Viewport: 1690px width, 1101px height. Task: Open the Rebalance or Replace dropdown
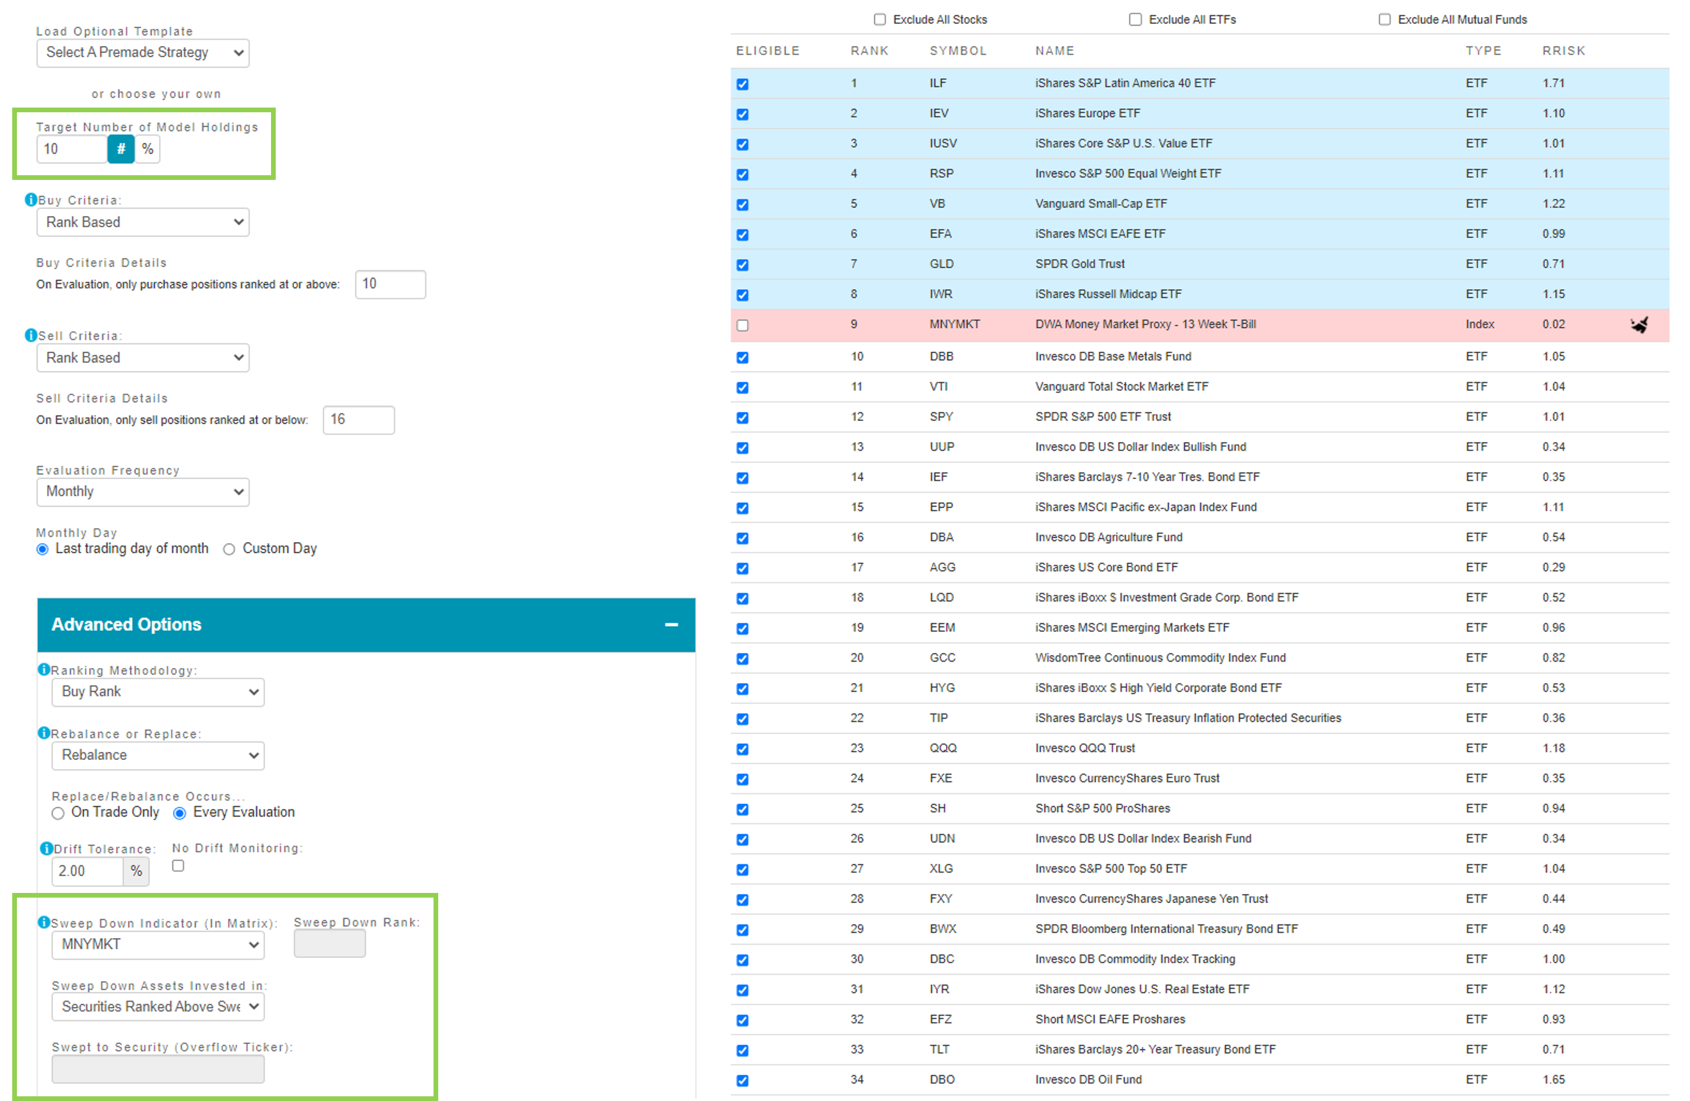point(158,755)
